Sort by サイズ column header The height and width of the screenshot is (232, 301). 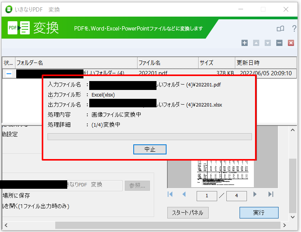pos(216,63)
